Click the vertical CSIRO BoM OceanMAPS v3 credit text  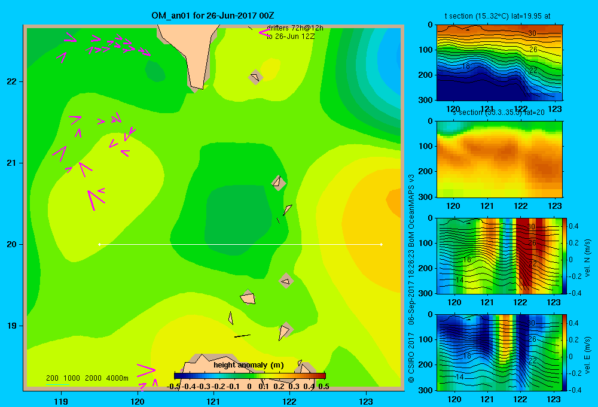point(411,279)
